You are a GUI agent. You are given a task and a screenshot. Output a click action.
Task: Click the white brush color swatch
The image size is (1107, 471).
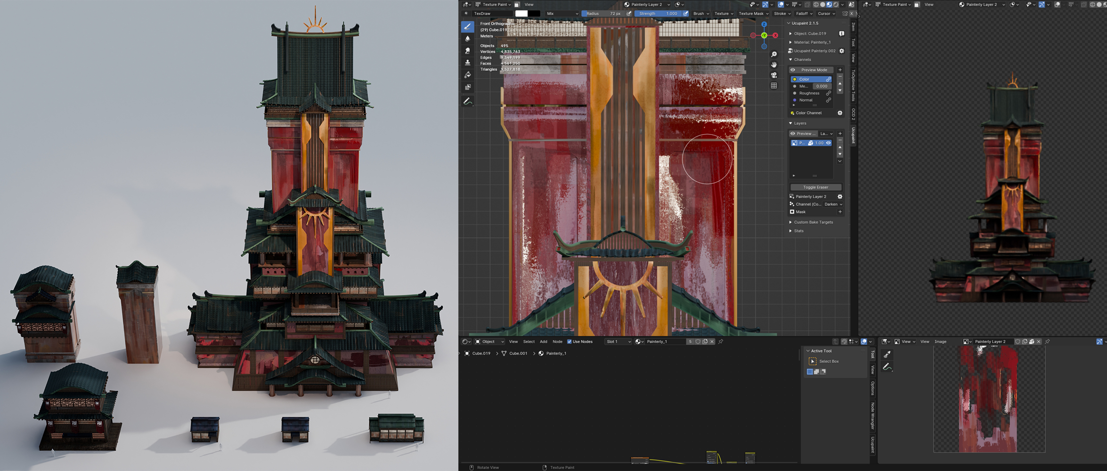(x=521, y=14)
